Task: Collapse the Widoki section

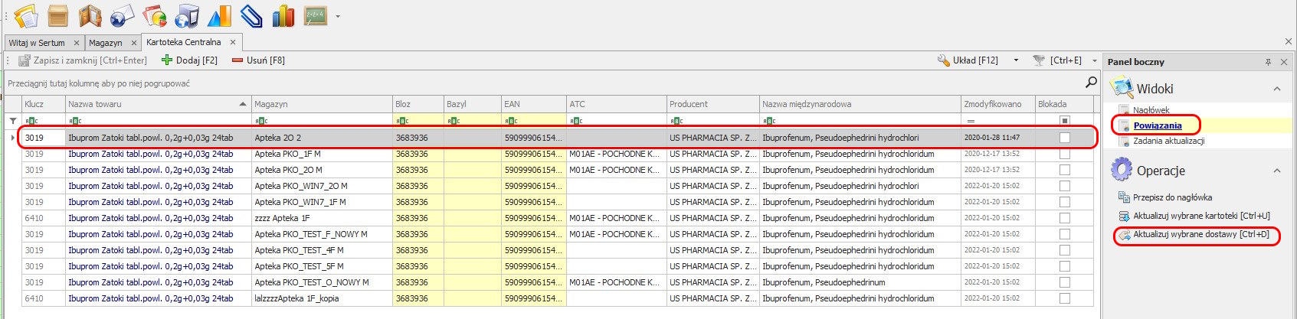Action: tap(1276, 89)
